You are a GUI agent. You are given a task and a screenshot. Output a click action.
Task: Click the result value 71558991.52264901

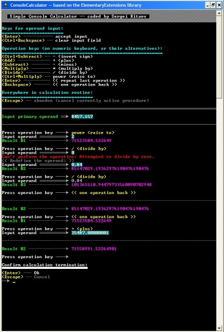(94, 249)
